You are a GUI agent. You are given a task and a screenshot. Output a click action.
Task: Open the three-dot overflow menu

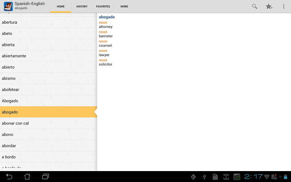coord(284,6)
